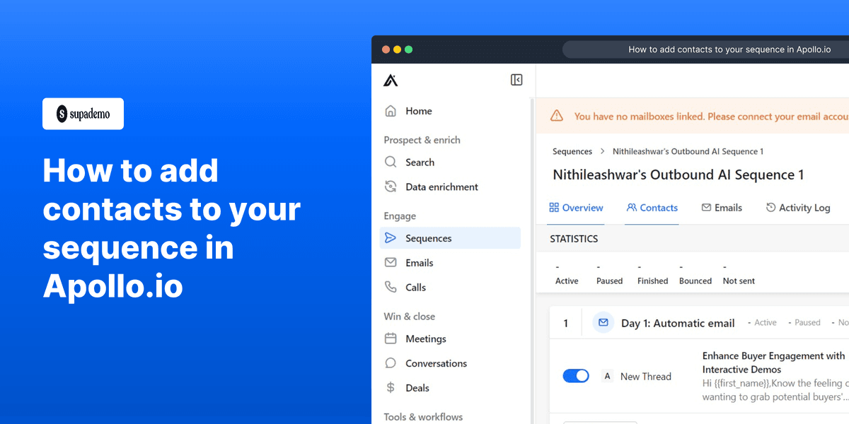Screen dimensions: 849x424
Task: Click the green traffic light button
Action: point(408,49)
